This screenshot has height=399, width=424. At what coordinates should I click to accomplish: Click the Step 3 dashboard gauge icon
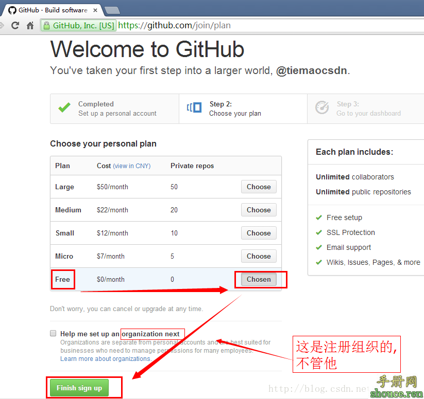coord(322,107)
